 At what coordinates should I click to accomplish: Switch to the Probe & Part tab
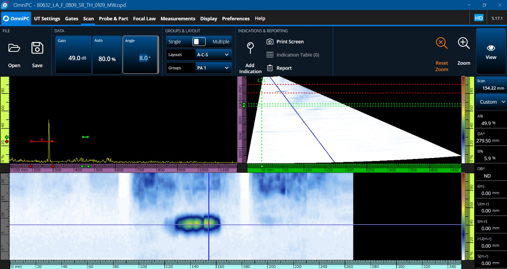[x=113, y=18]
